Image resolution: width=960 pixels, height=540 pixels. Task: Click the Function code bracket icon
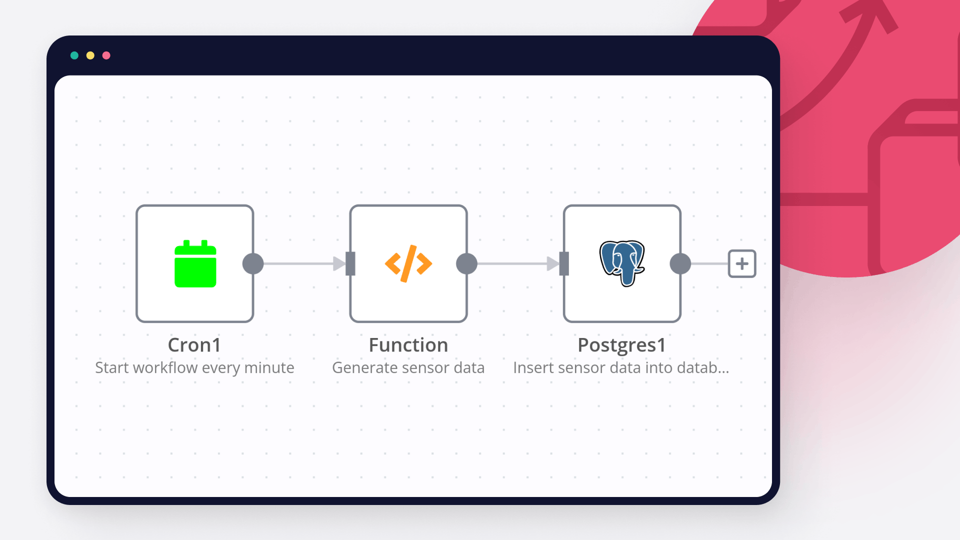coord(408,263)
